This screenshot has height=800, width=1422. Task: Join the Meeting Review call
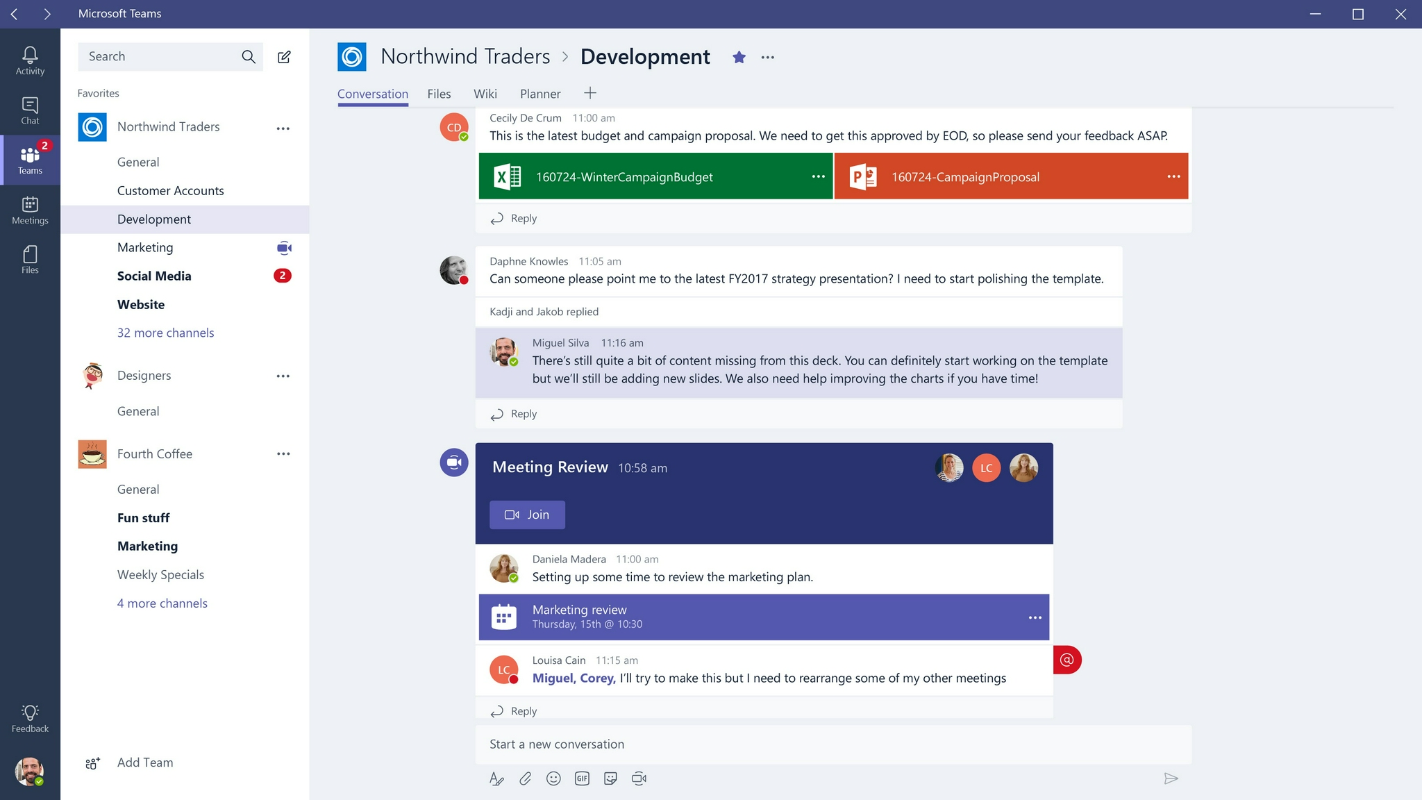pos(526,514)
